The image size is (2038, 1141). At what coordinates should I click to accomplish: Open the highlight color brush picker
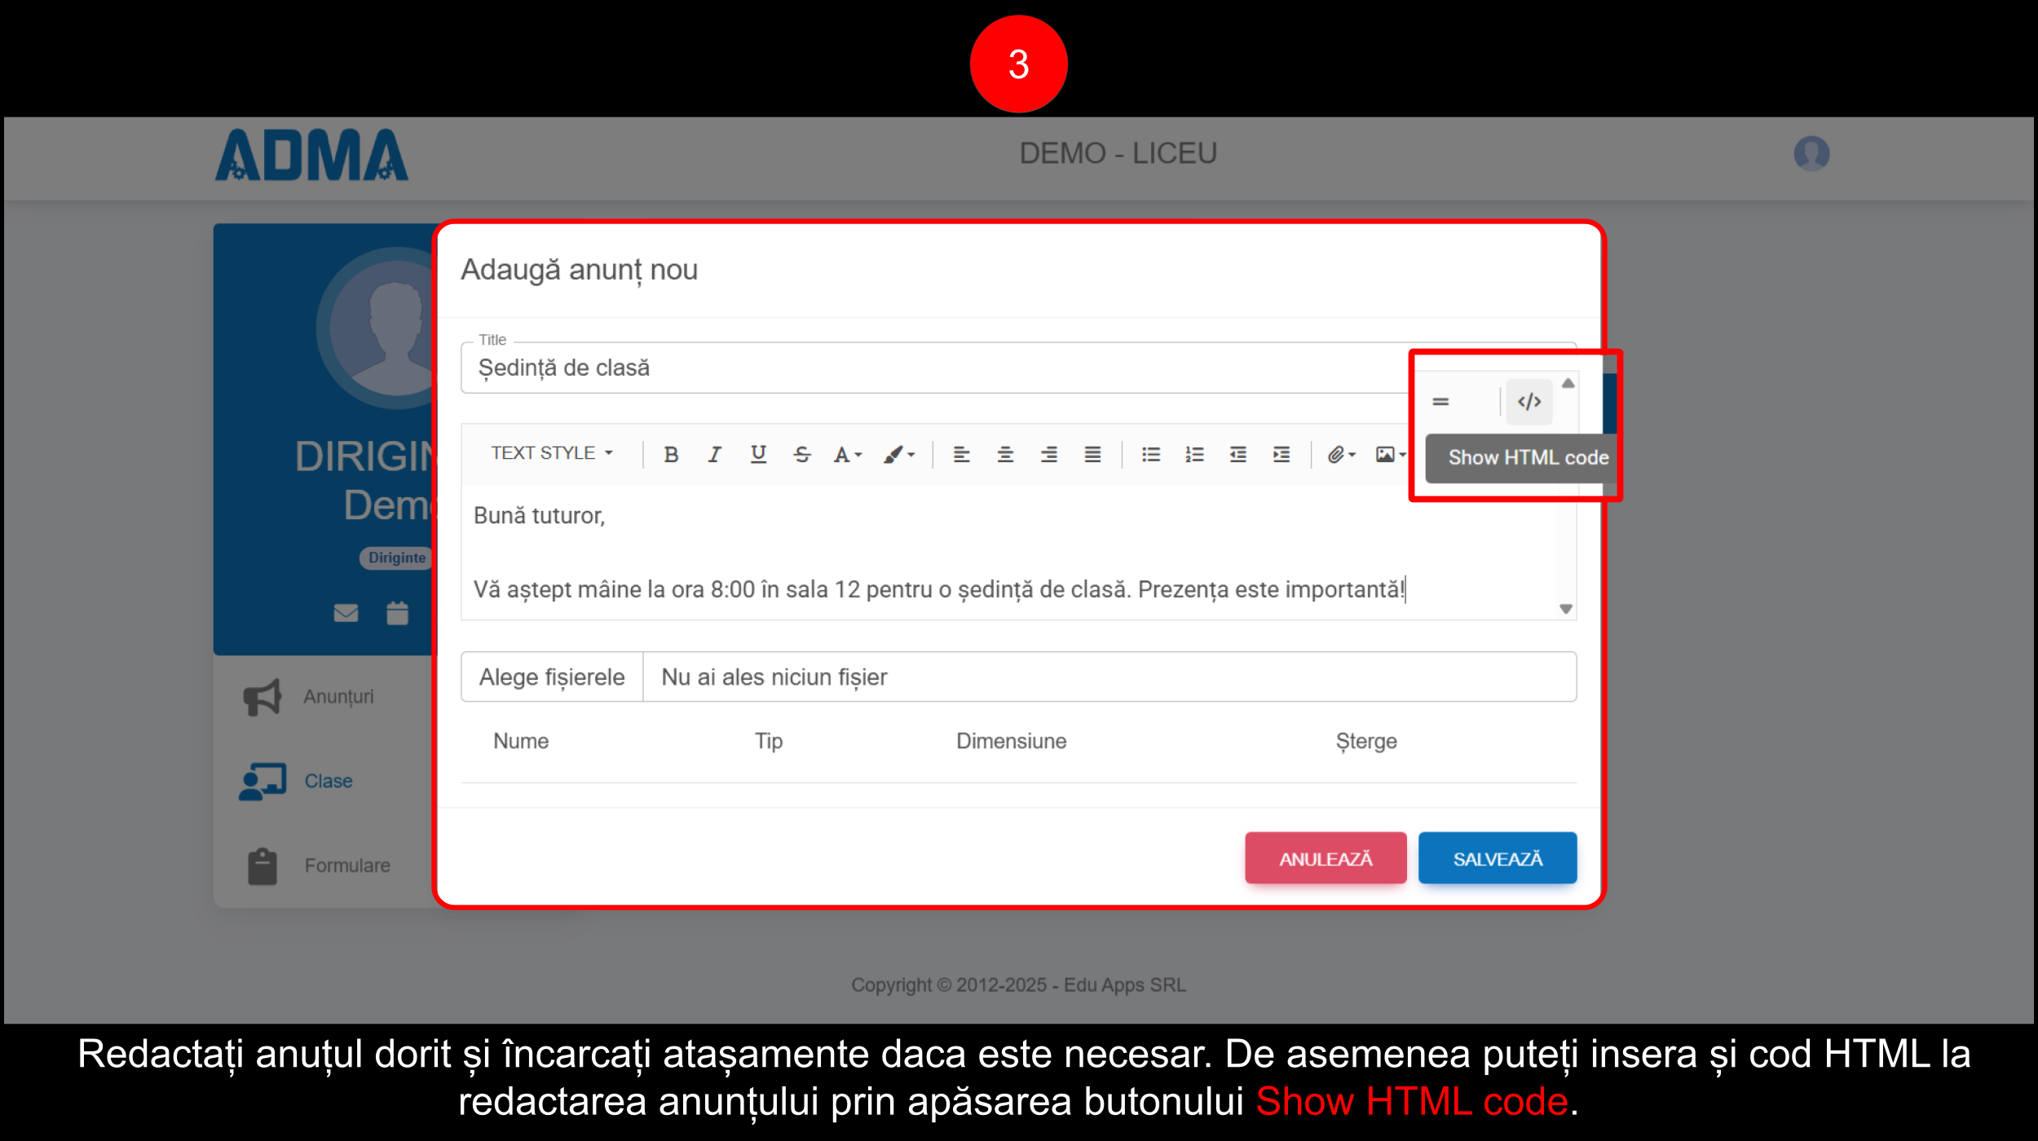click(898, 455)
